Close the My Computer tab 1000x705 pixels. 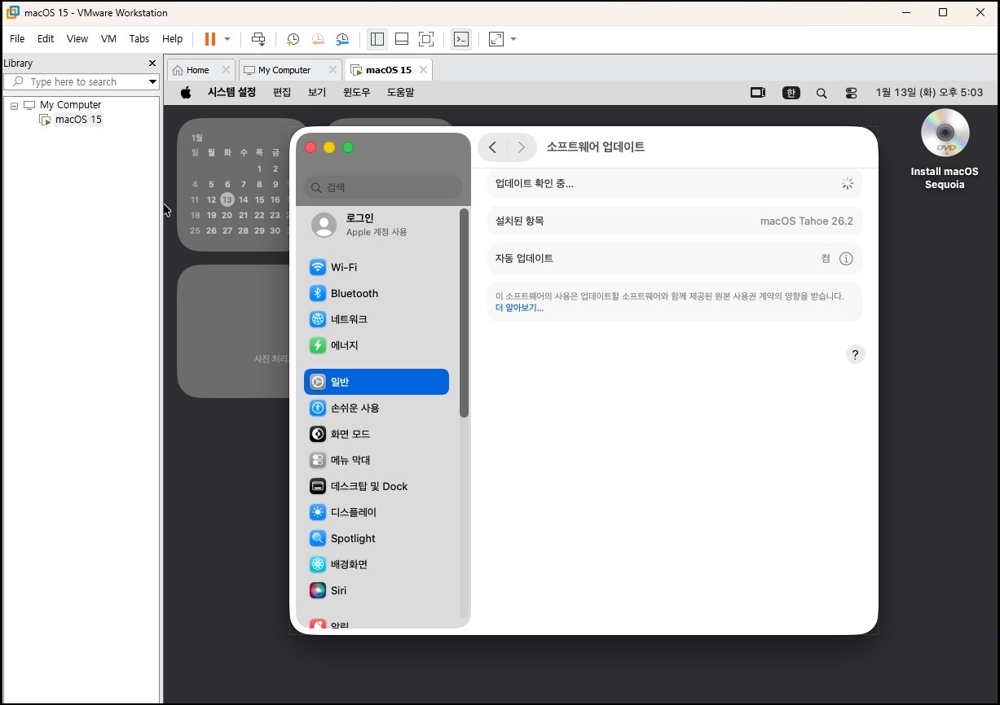333,70
